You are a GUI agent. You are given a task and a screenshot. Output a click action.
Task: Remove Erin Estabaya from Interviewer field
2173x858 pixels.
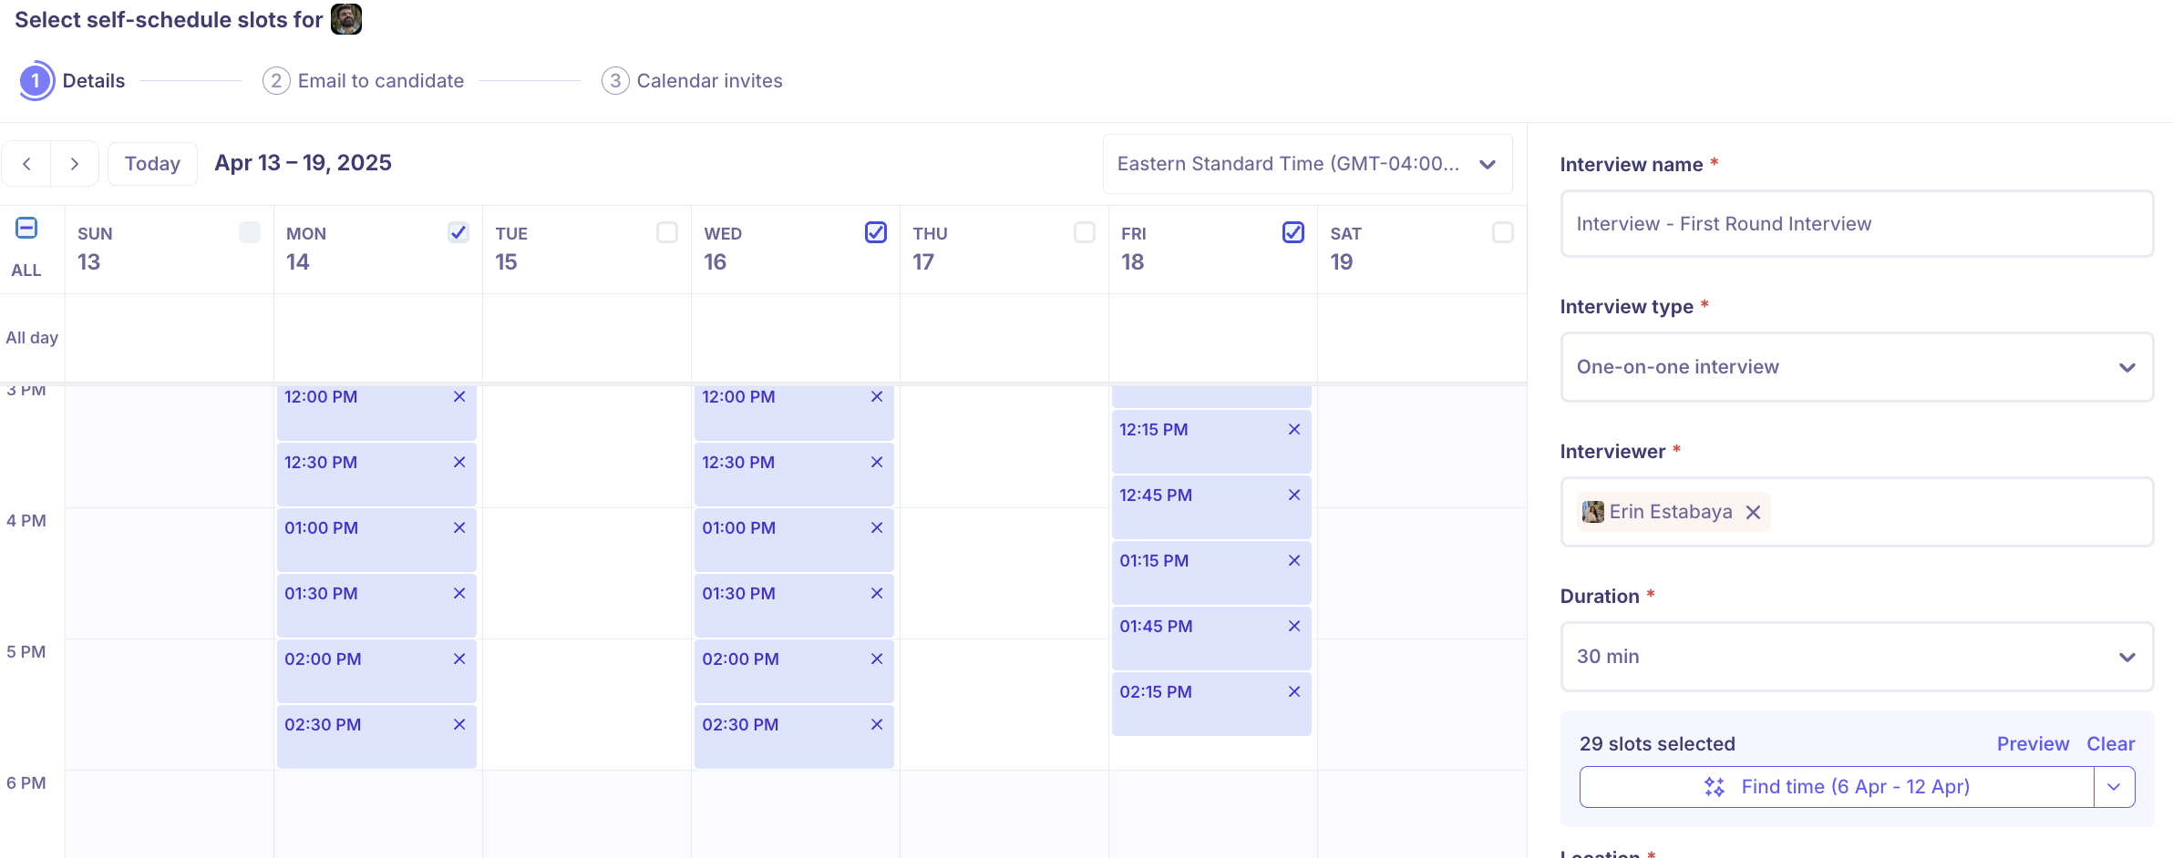click(x=1753, y=512)
